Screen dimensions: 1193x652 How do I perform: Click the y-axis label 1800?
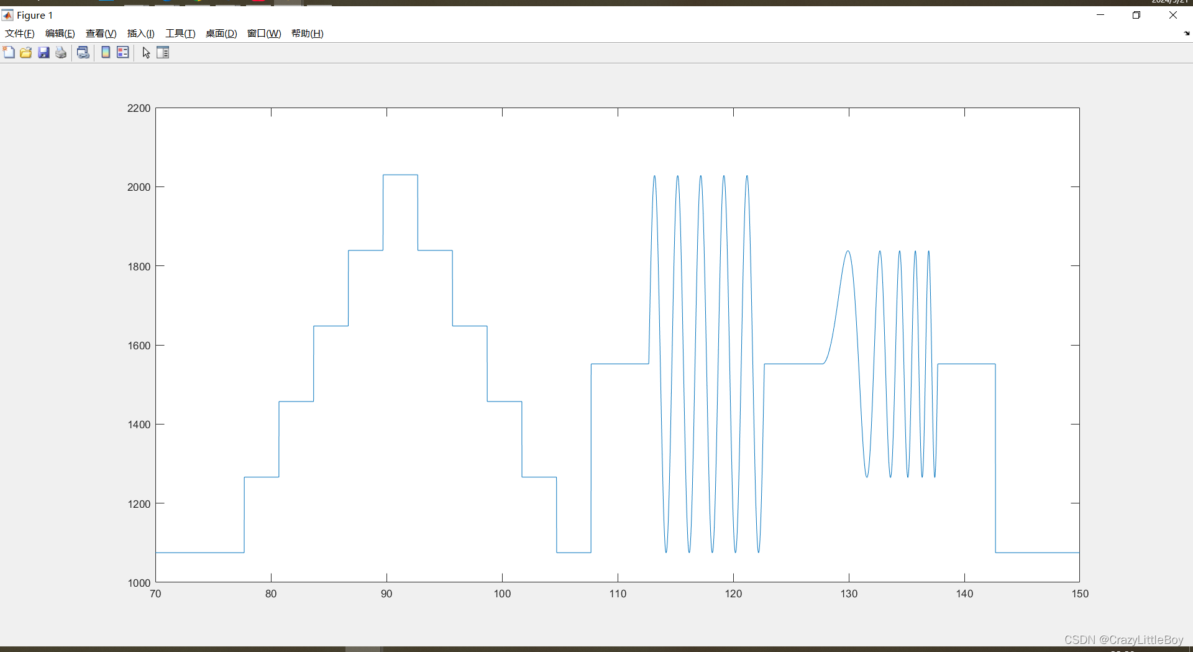click(x=139, y=267)
